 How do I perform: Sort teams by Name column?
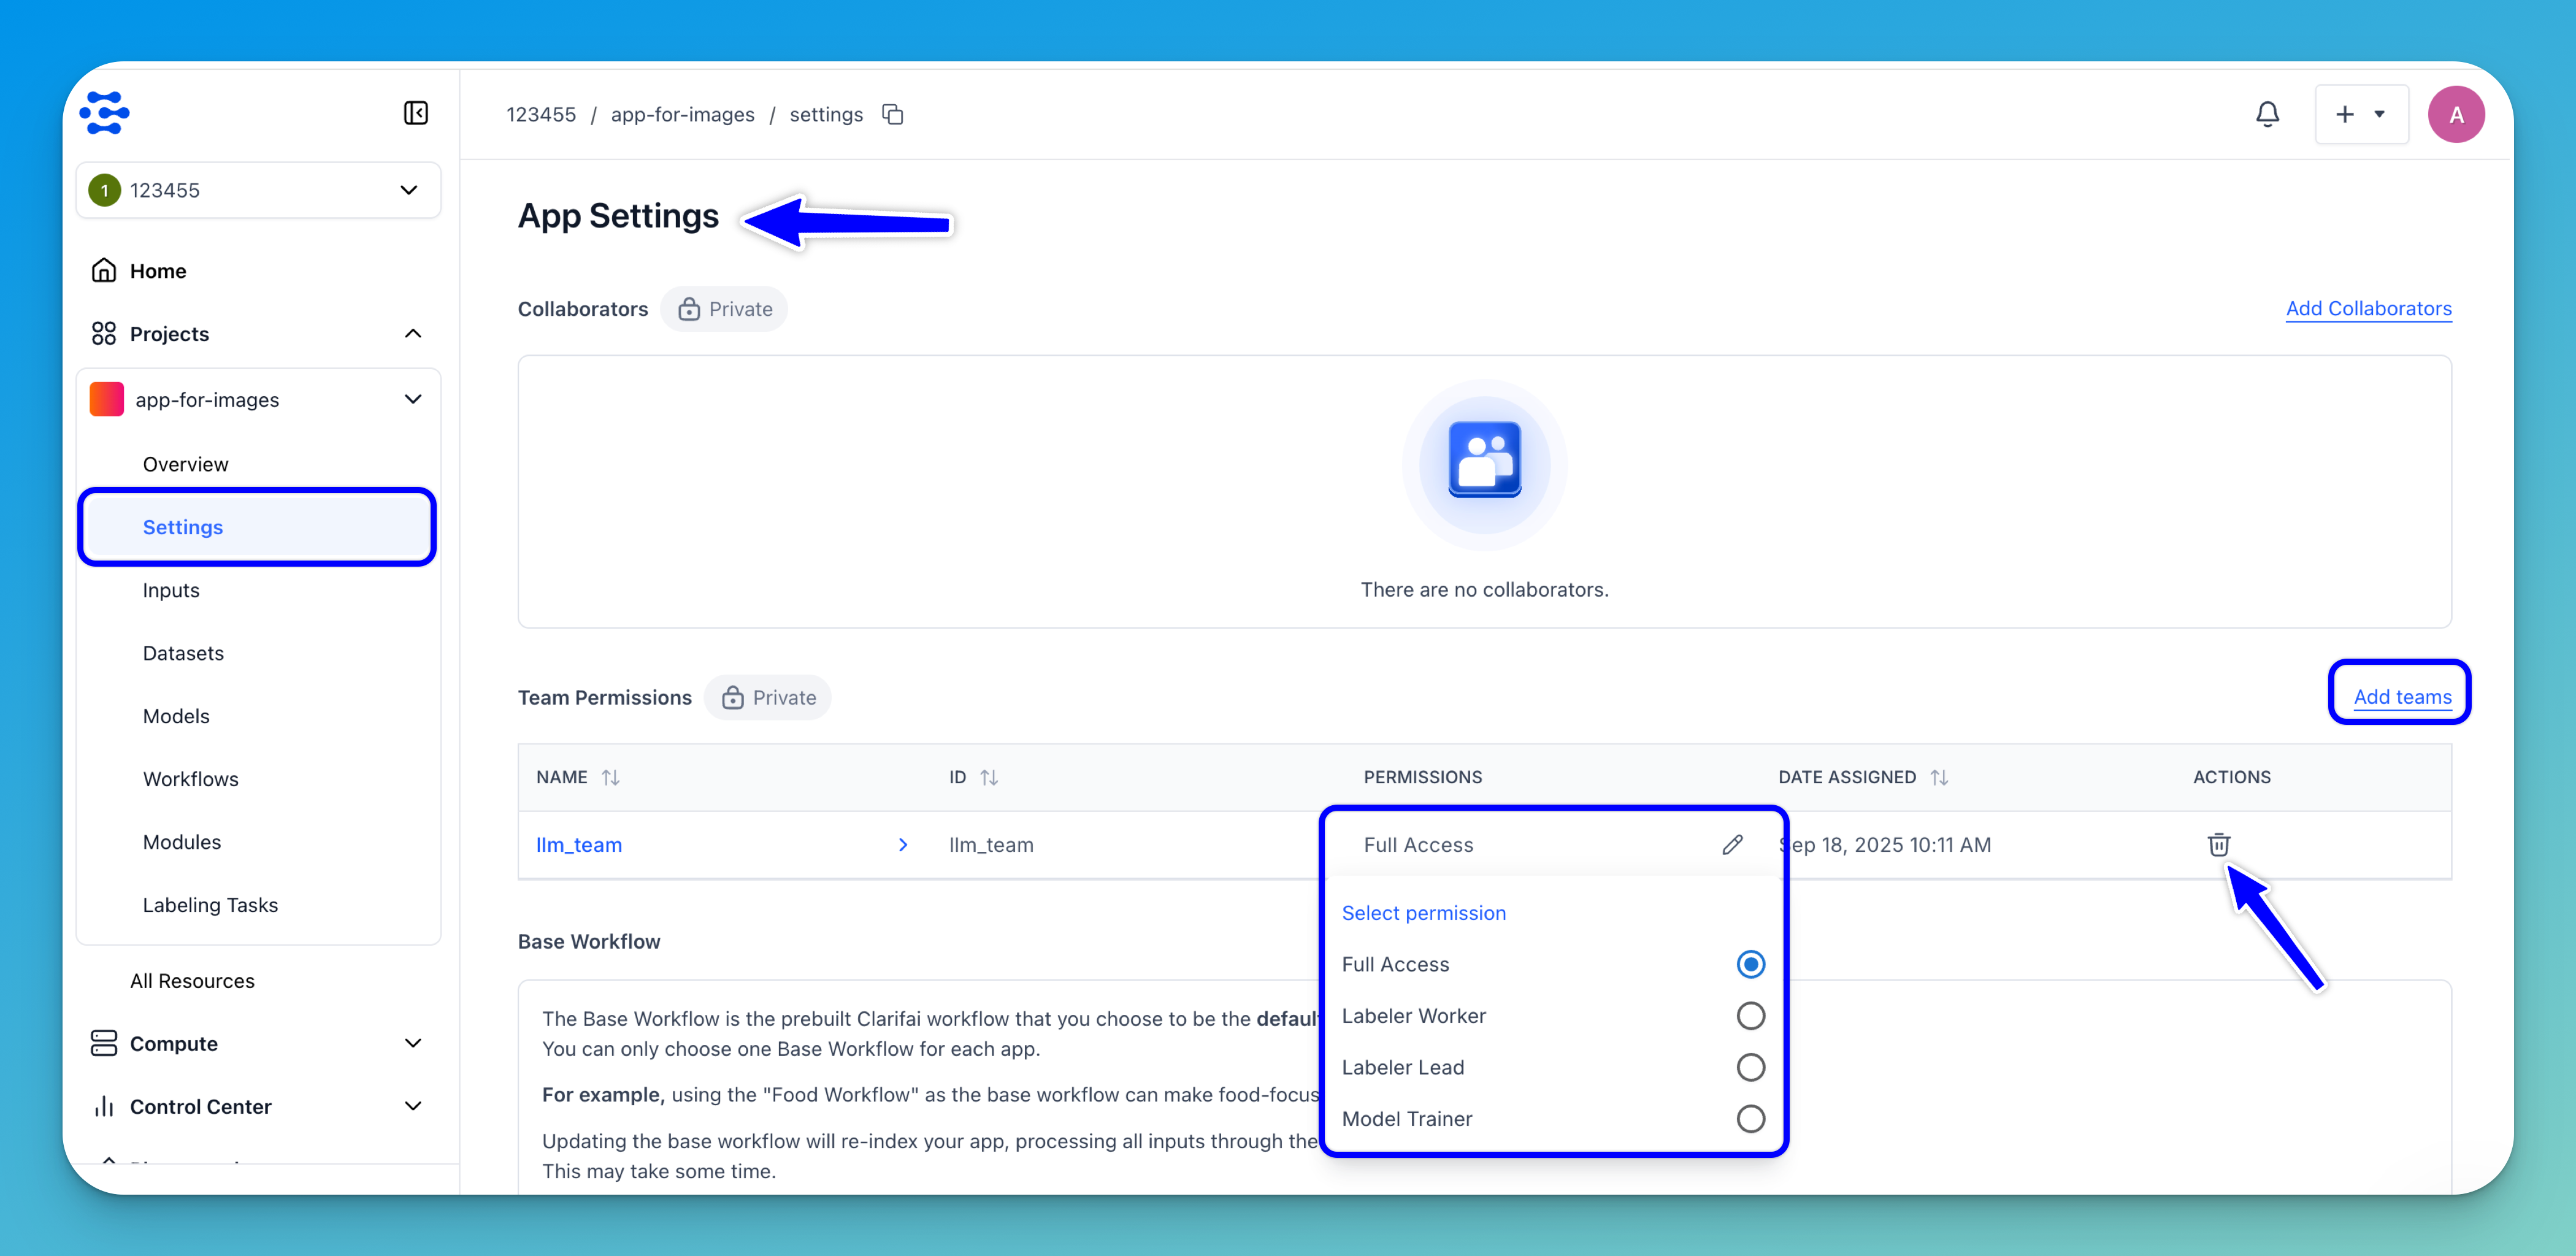click(610, 777)
